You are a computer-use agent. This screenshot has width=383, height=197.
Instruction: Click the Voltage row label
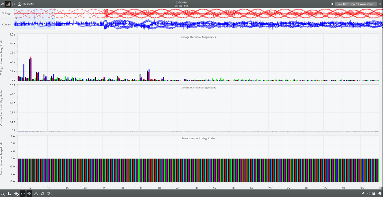click(6, 13)
